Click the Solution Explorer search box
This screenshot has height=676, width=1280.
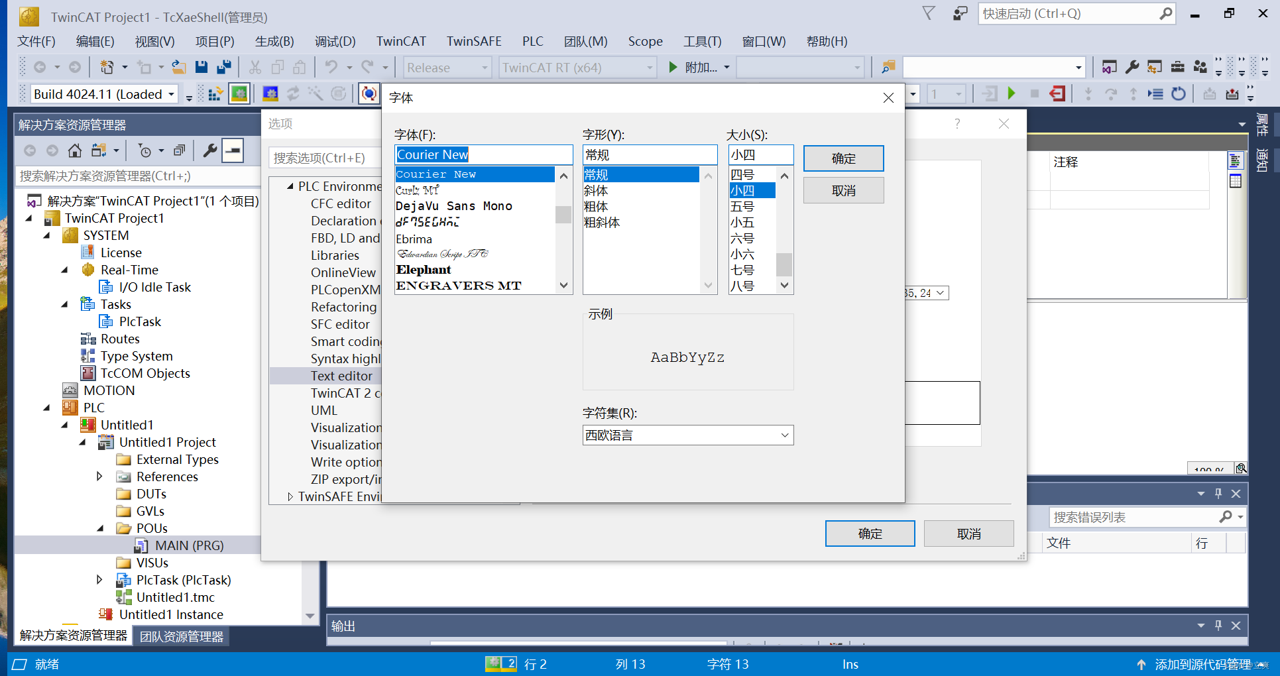137,176
